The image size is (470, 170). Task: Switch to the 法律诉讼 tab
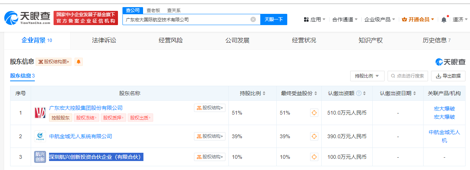104,40
